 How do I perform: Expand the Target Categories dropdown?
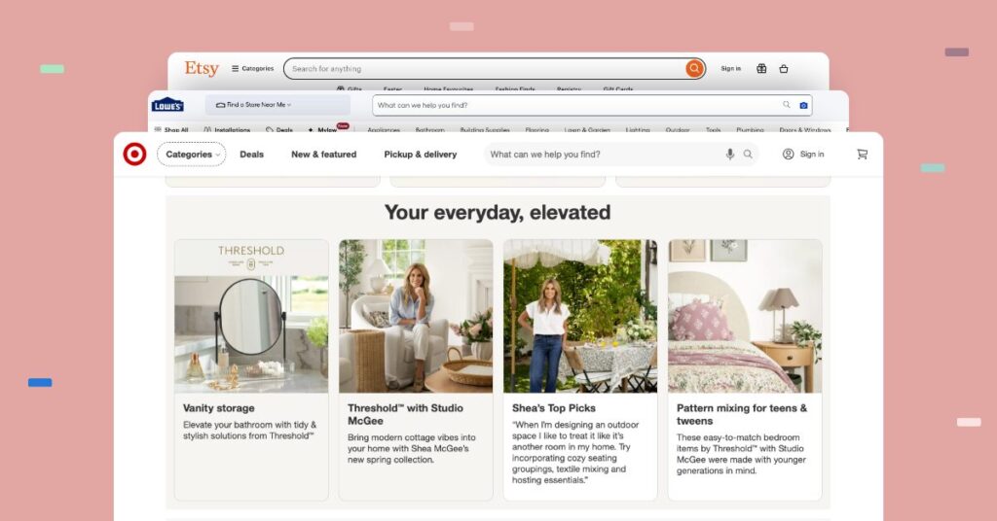point(192,155)
